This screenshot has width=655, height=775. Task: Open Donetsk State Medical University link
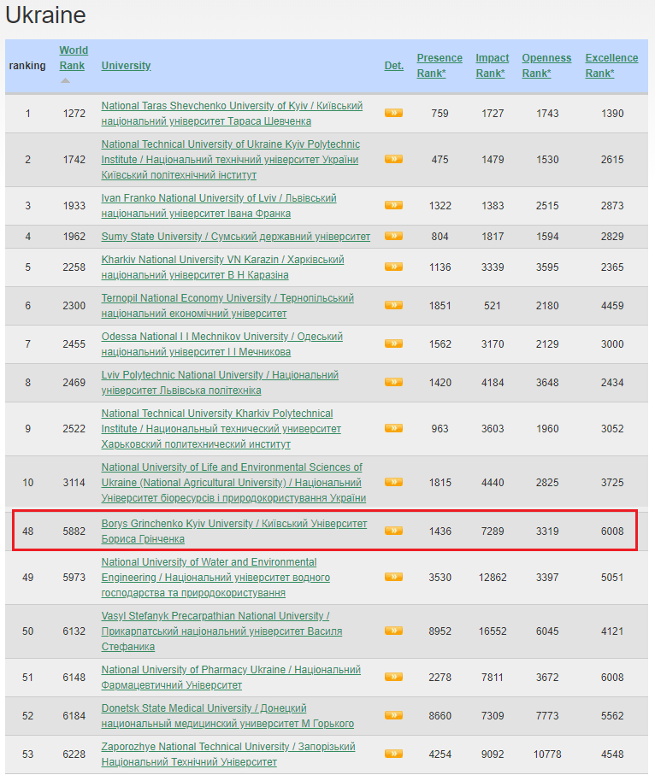[227, 716]
